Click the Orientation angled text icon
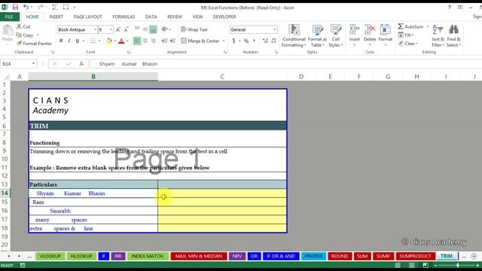 coord(165,29)
